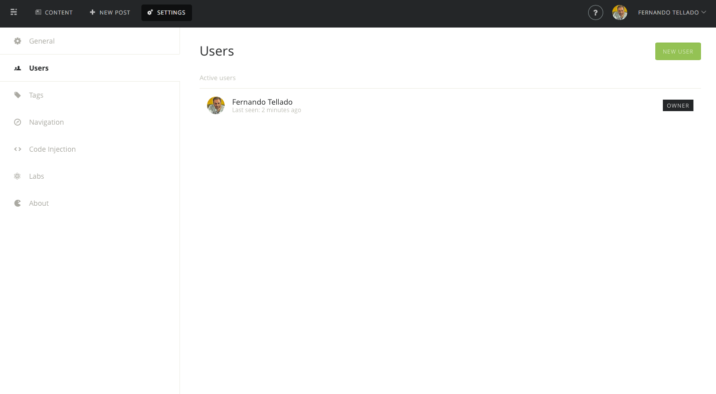The width and height of the screenshot is (716, 394).
Task: Click the General gear icon in sidebar
Action: tap(18, 41)
